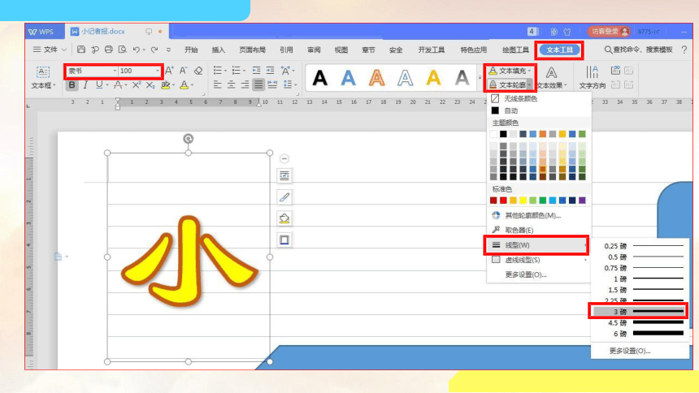Screen dimensions: 699x393
Task: Open the help question mark icon
Action: tap(684, 50)
